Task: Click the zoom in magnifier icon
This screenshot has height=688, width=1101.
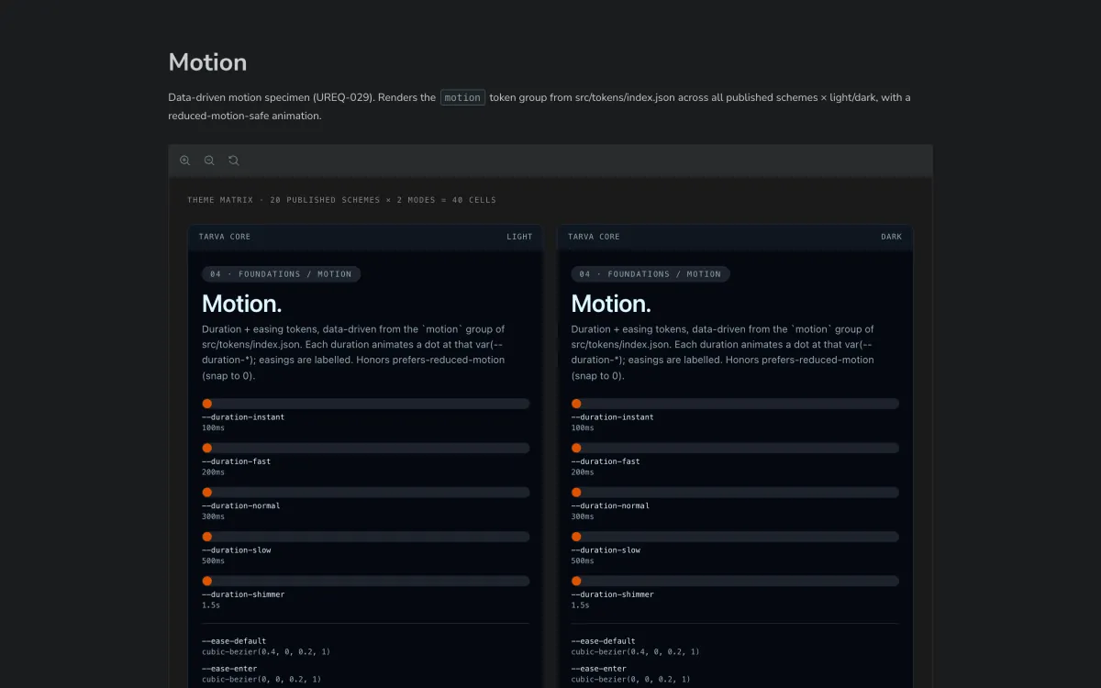Action: [184, 160]
